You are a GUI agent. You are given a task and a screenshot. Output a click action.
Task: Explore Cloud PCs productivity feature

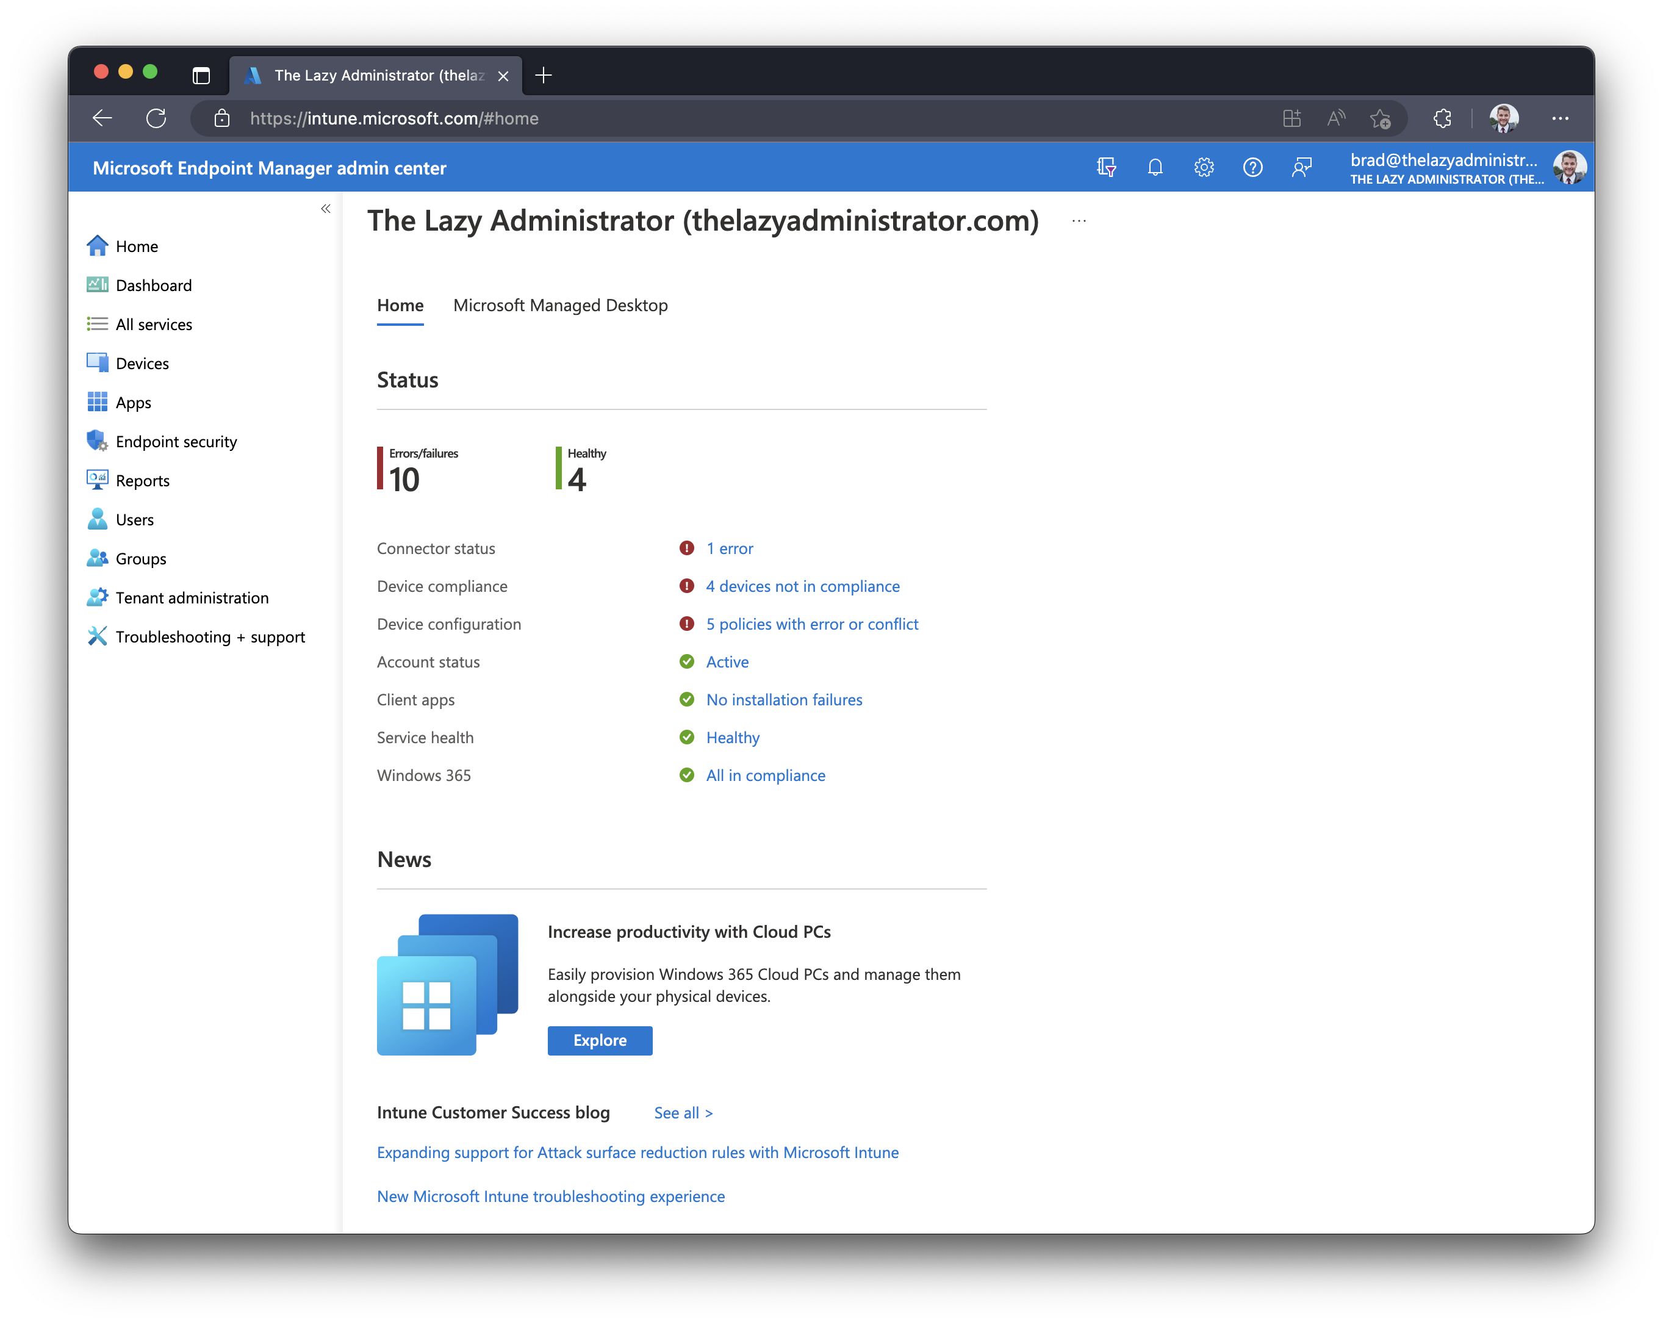point(598,1039)
